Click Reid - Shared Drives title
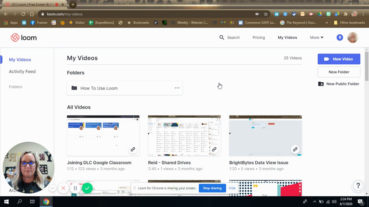Viewport: 369px width, 207px height. [x=169, y=162]
